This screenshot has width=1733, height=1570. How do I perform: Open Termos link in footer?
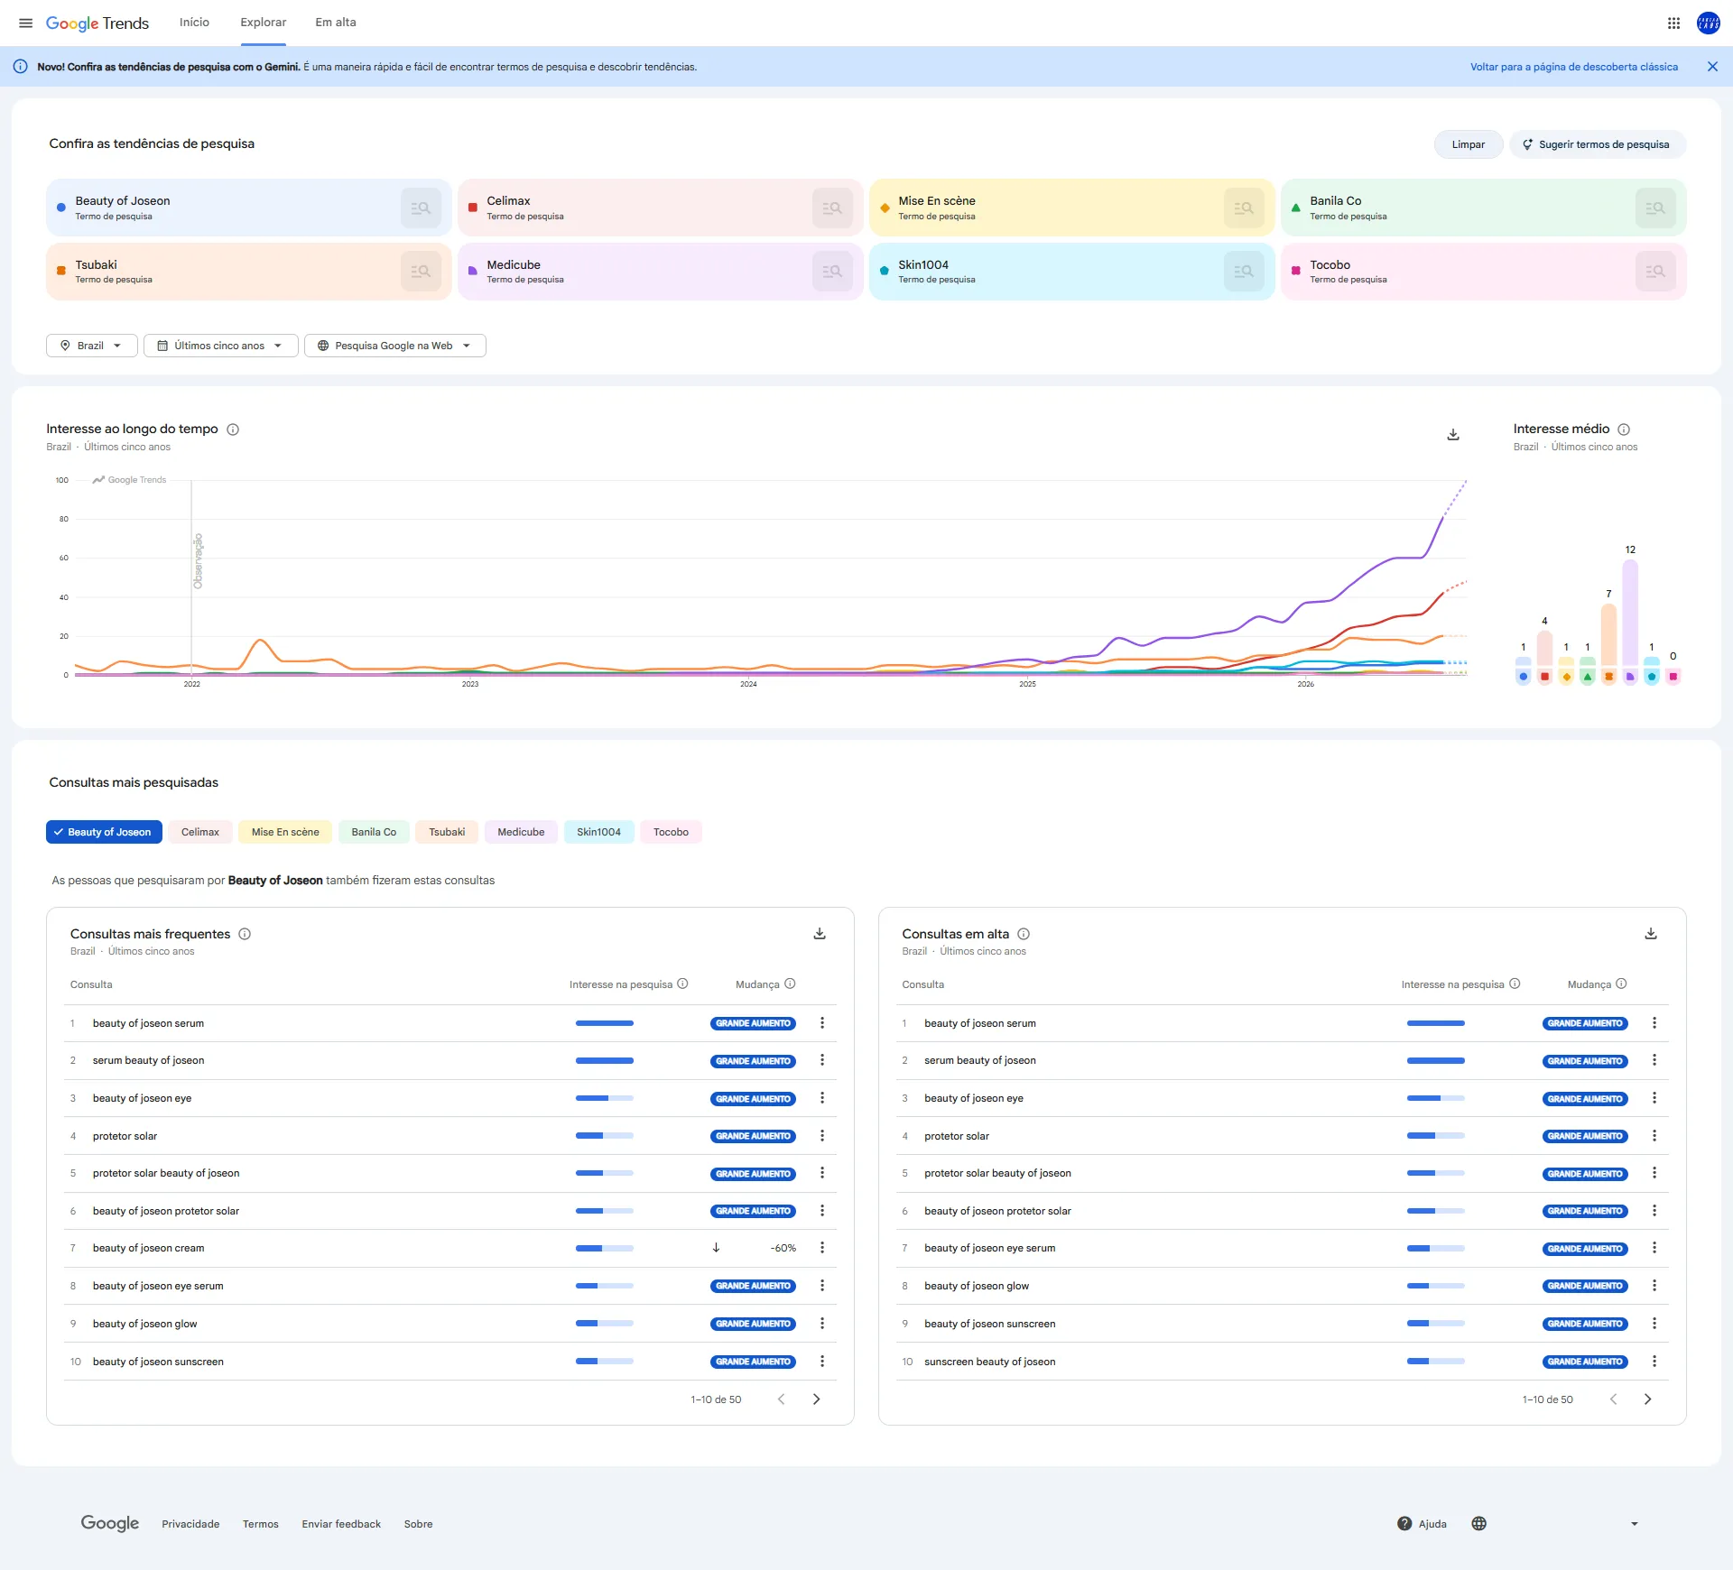pyautogui.click(x=261, y=1524)
